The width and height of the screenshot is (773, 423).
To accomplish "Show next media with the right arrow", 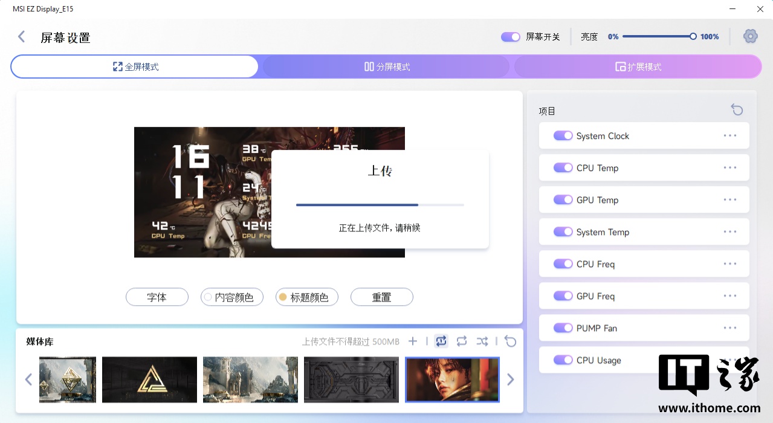I will [x=511, y=379].
